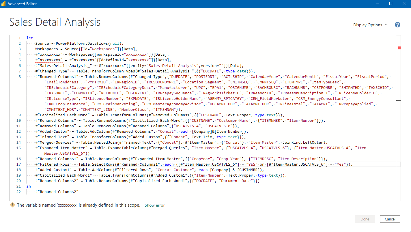Click "Document Date" string on line 20

237,181
